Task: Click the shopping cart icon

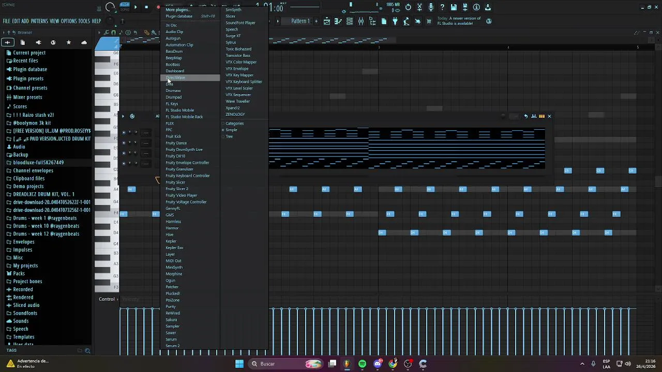Action: [429, 21]
